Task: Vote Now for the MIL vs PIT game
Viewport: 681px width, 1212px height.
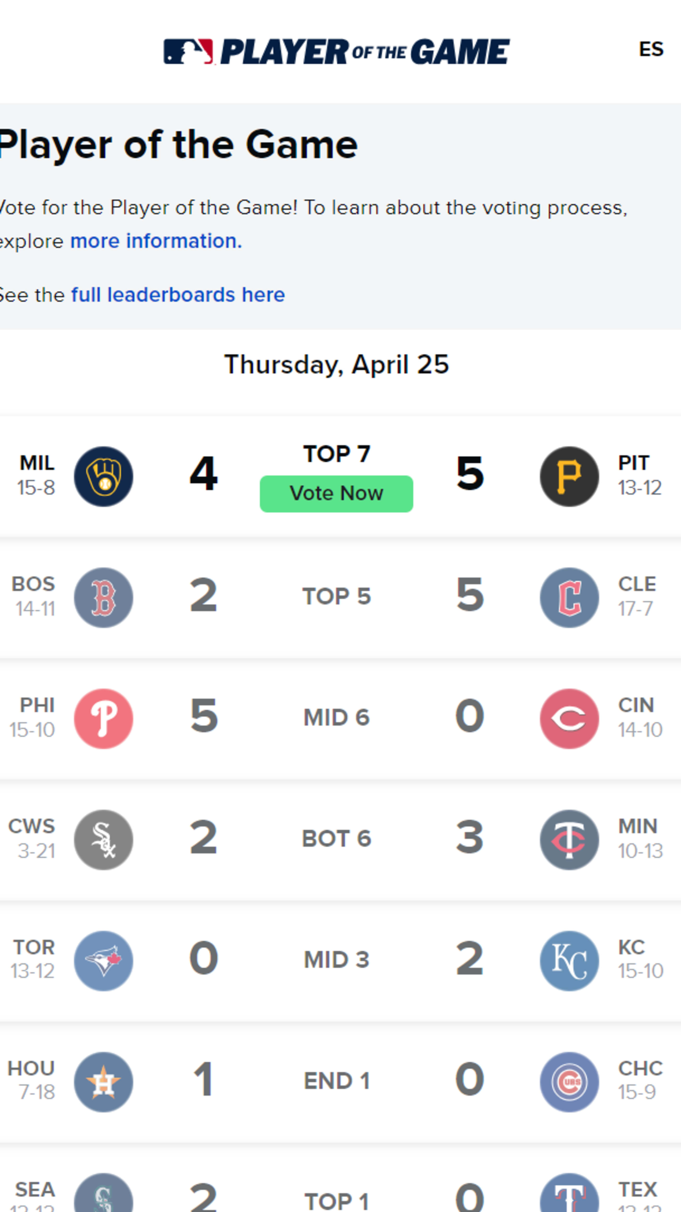Action: coord(337,494)
